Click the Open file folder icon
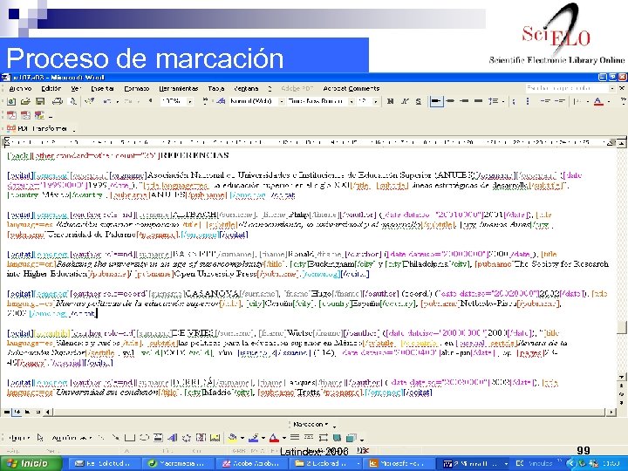Image resolution: width=628 pixels, height=471 pixels. click(x=25, y=102)
